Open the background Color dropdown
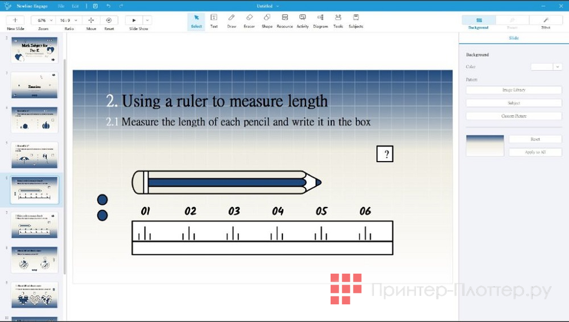The height and width of the screenshot is (322, 569). click(557, 67)
